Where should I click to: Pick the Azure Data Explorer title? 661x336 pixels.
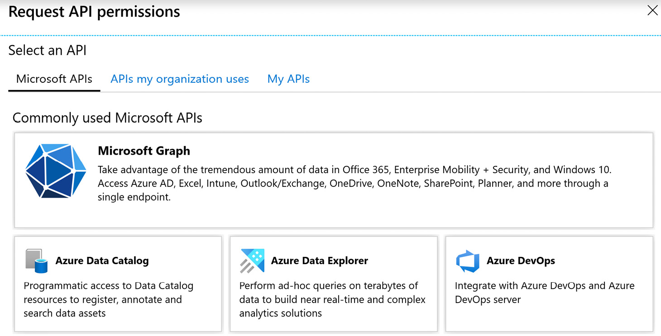tap(319, 260)
